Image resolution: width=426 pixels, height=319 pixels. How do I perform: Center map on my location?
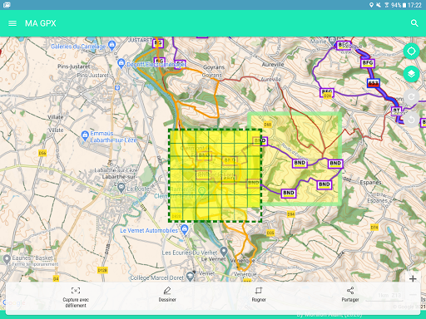pyautogui.click(x=411, y=52)
